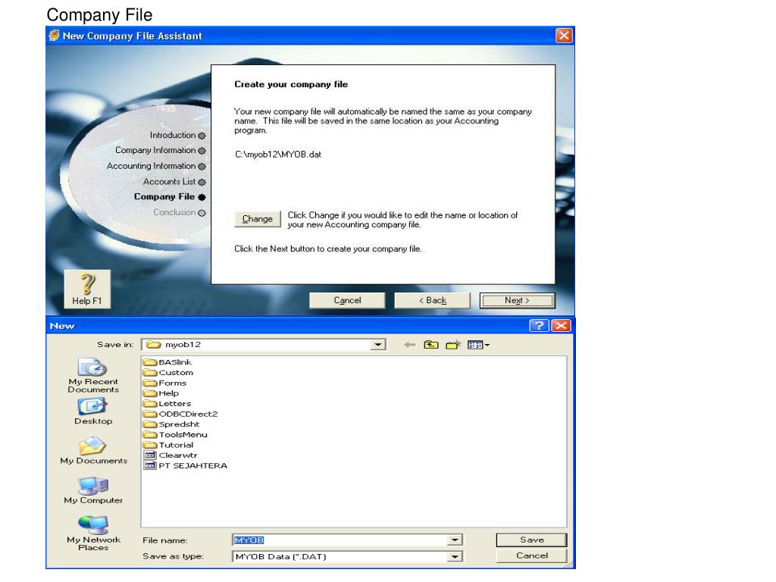Open the BASlink folder
The image size is (776, 582).
click(167, 362)
